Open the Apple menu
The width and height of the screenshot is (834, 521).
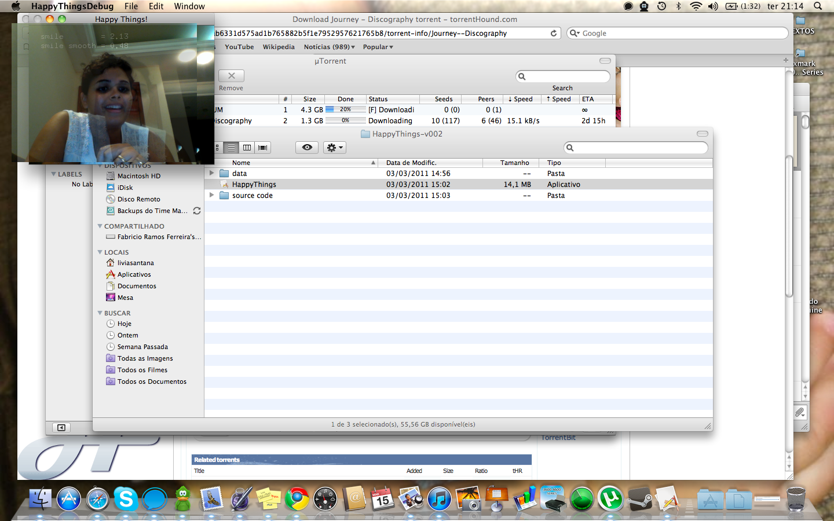point(16,6)
